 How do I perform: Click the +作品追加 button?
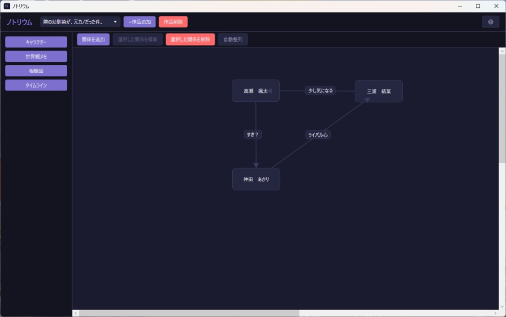click(x=139, y=22)
